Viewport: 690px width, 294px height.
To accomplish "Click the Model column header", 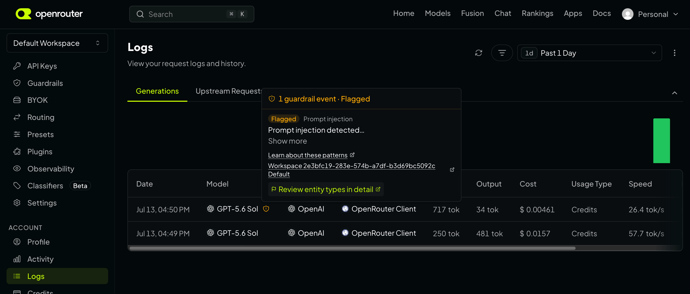I will 217,184.
